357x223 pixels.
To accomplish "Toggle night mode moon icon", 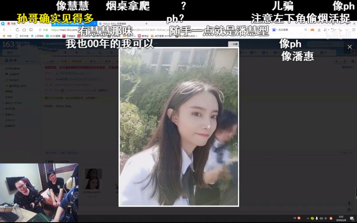I will point(340,30).
